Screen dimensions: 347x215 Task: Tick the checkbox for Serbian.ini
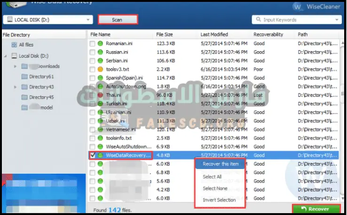[92, 61]
